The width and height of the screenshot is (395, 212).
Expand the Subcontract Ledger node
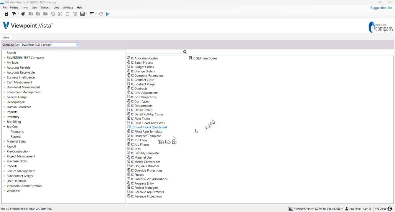tap(4, 176)
